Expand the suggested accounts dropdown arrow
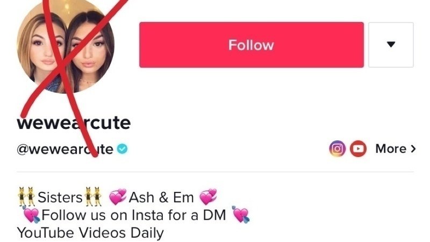The width and height of the screenshot is (430, 242). (391, 45)
